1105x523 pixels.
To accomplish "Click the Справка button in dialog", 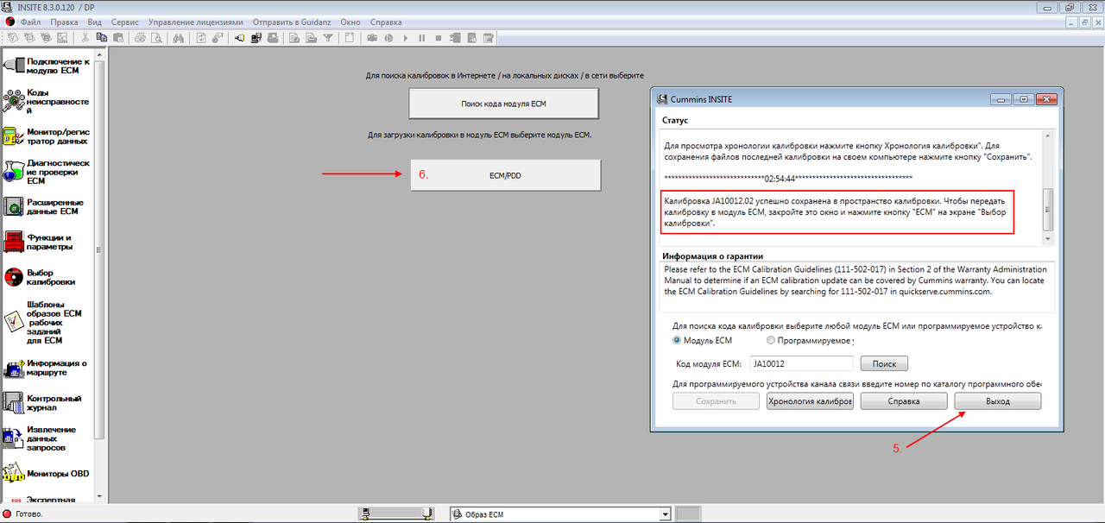I will coord(903,401).
